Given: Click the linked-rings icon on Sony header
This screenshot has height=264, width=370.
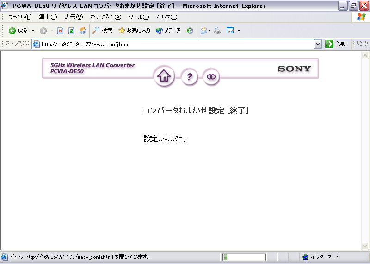Looking at the screenshot, I should coord(211,77).
